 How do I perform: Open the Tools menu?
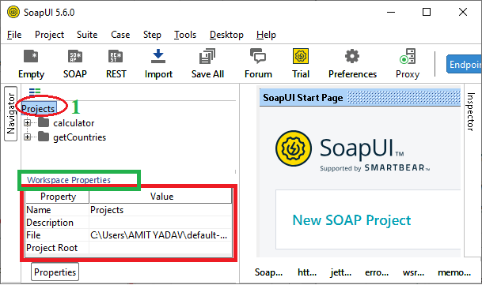[x=185, y=35]
